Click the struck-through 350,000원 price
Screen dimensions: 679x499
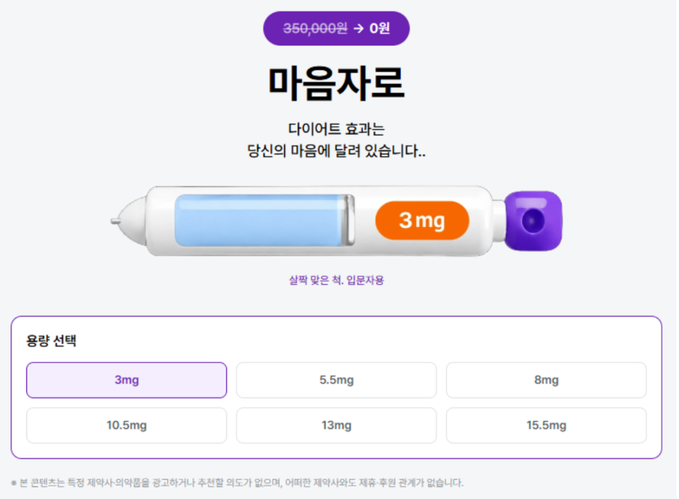315,28
